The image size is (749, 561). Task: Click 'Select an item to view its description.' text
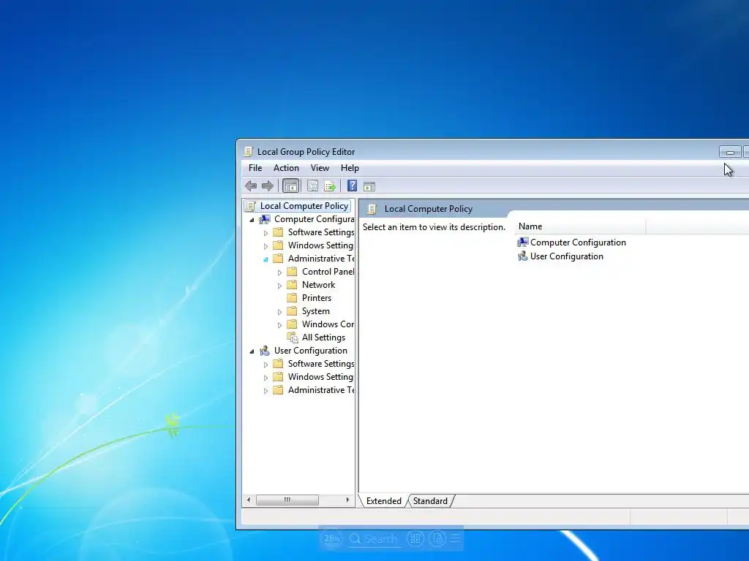434,227
